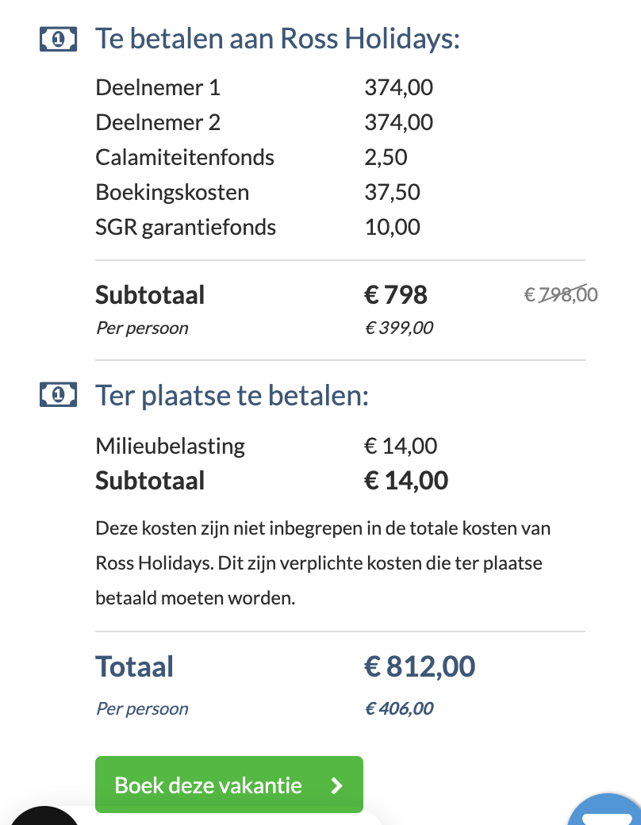Click the chevron arrow on the green button
Screen dimensions: 641x825
click(x=337, y=785)
